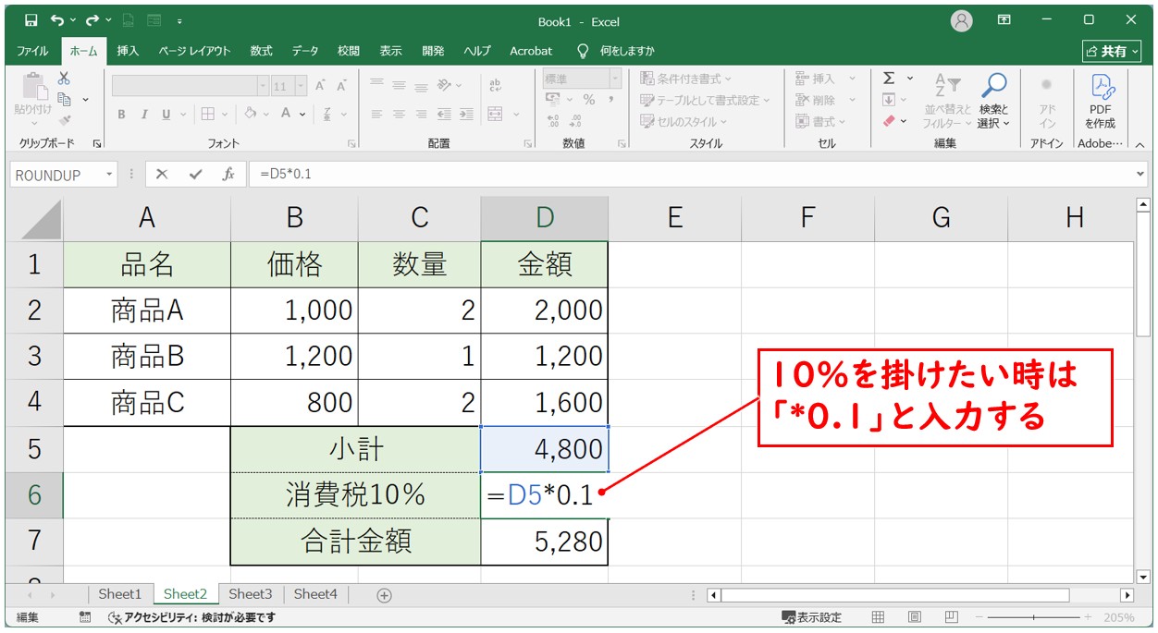The width and height of the screenshot is (1158, 633).
Task: Click the Format Painter brush icon
Action: click(64, 120)
